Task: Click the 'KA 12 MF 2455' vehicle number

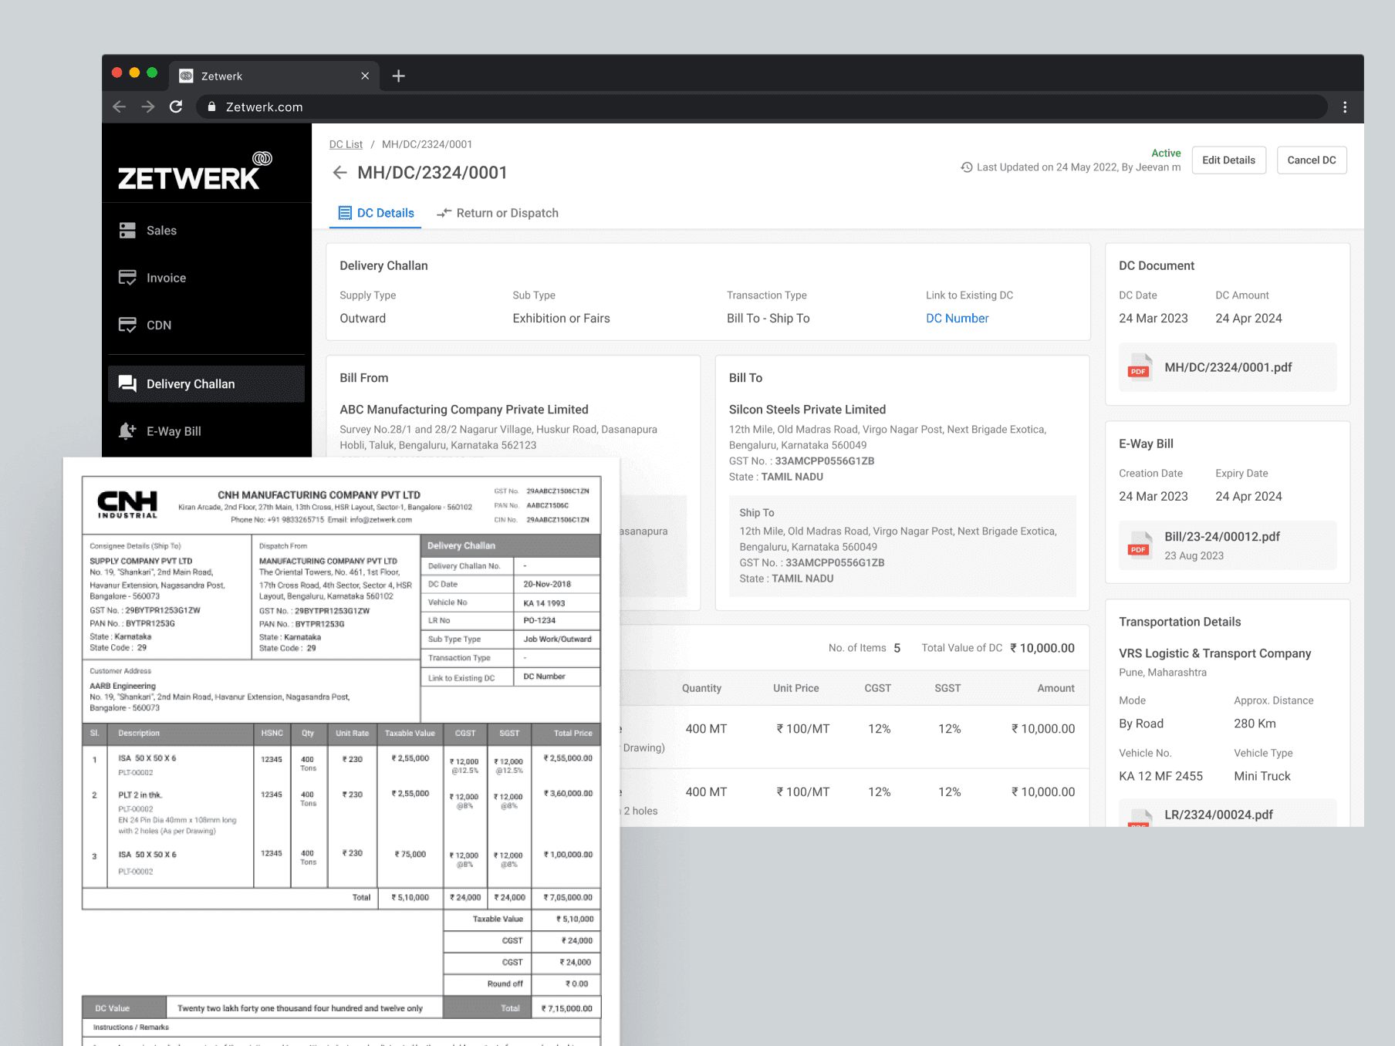Action: coord(1160,776)
